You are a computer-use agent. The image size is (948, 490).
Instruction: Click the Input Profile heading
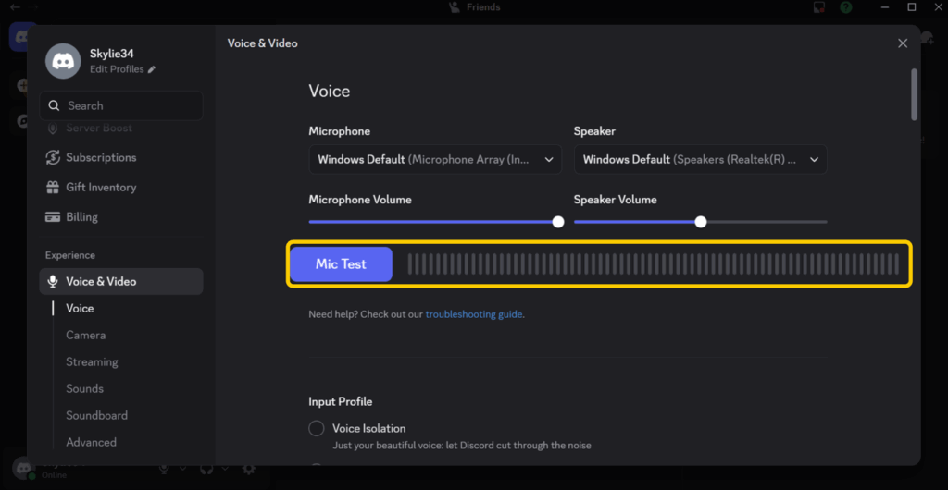point(341,402)
